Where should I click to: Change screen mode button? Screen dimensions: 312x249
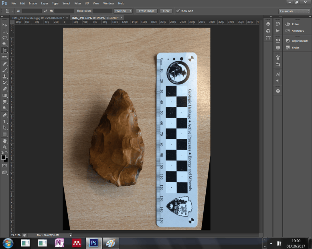(4, 173)
